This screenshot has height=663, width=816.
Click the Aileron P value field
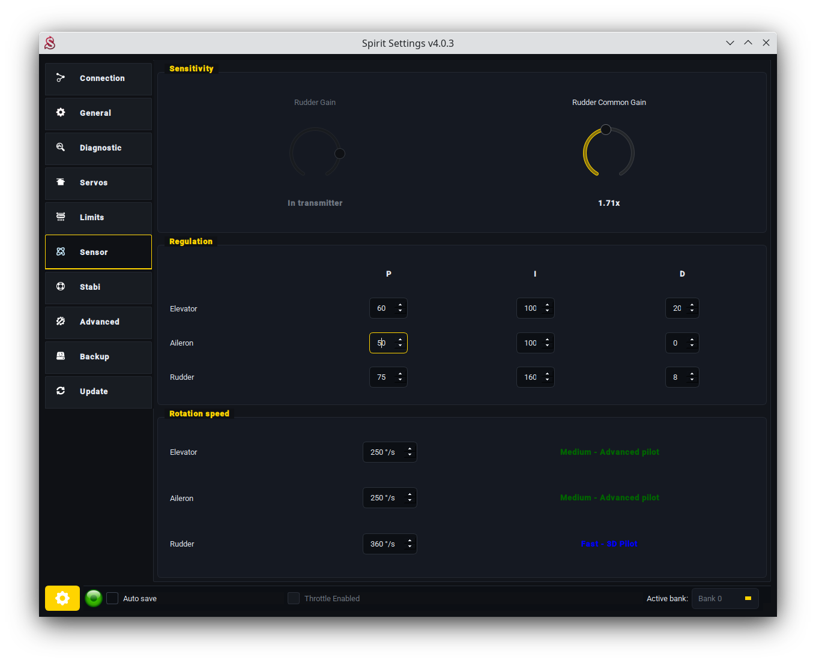(x=382, y=343)
